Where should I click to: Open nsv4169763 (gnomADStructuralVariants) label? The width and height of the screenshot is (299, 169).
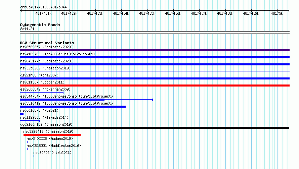[57, 54]
